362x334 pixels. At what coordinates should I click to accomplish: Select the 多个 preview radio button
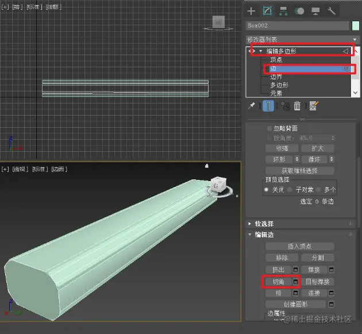(x=318, y=190)
